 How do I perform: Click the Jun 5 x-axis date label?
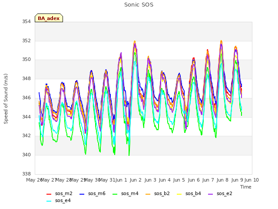[x=179, y=180]
